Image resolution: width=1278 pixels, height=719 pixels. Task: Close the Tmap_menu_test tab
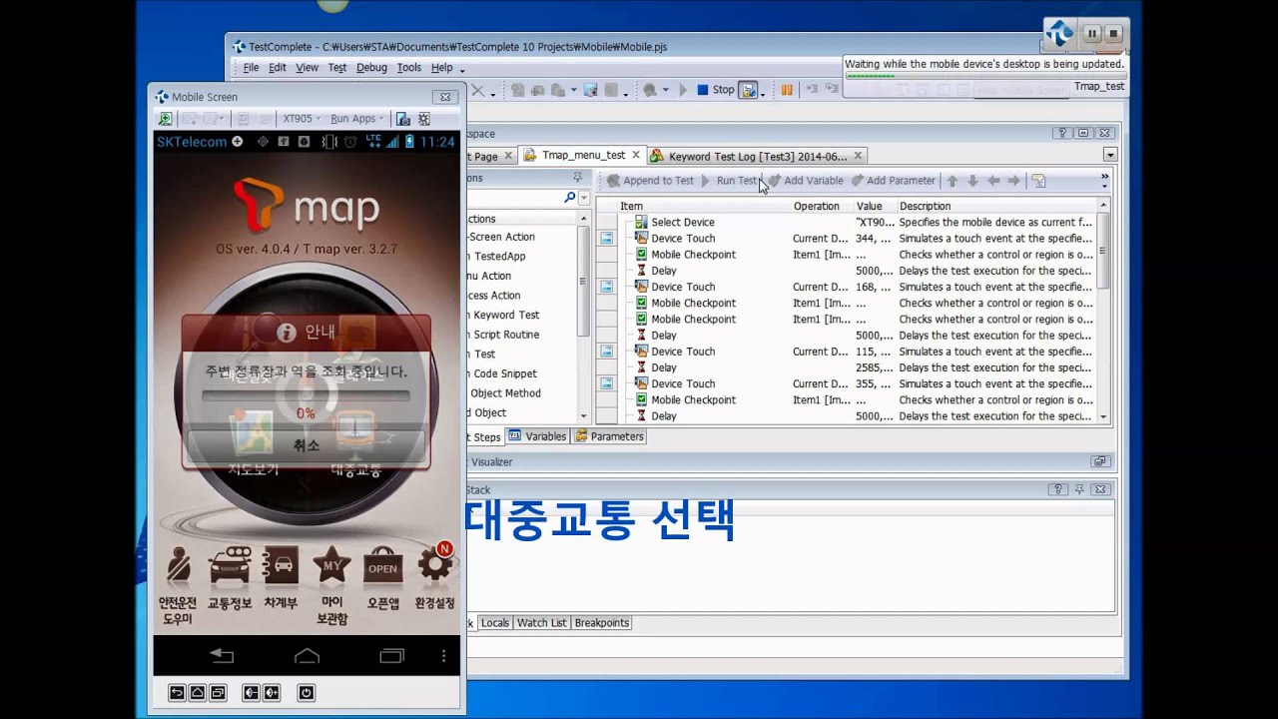[x=635, y=156]
